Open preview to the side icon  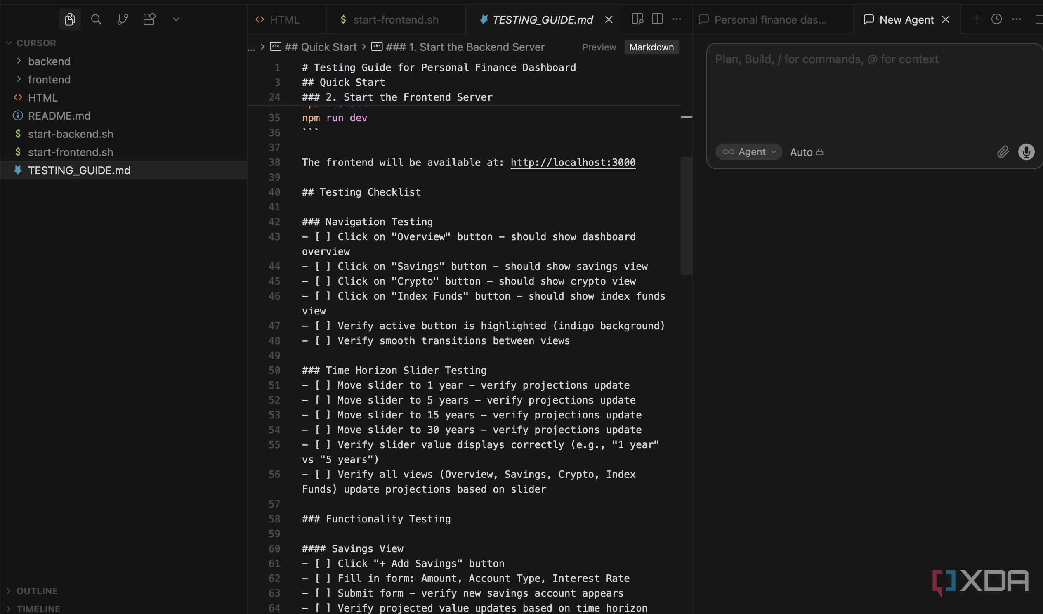click(637, 19)
